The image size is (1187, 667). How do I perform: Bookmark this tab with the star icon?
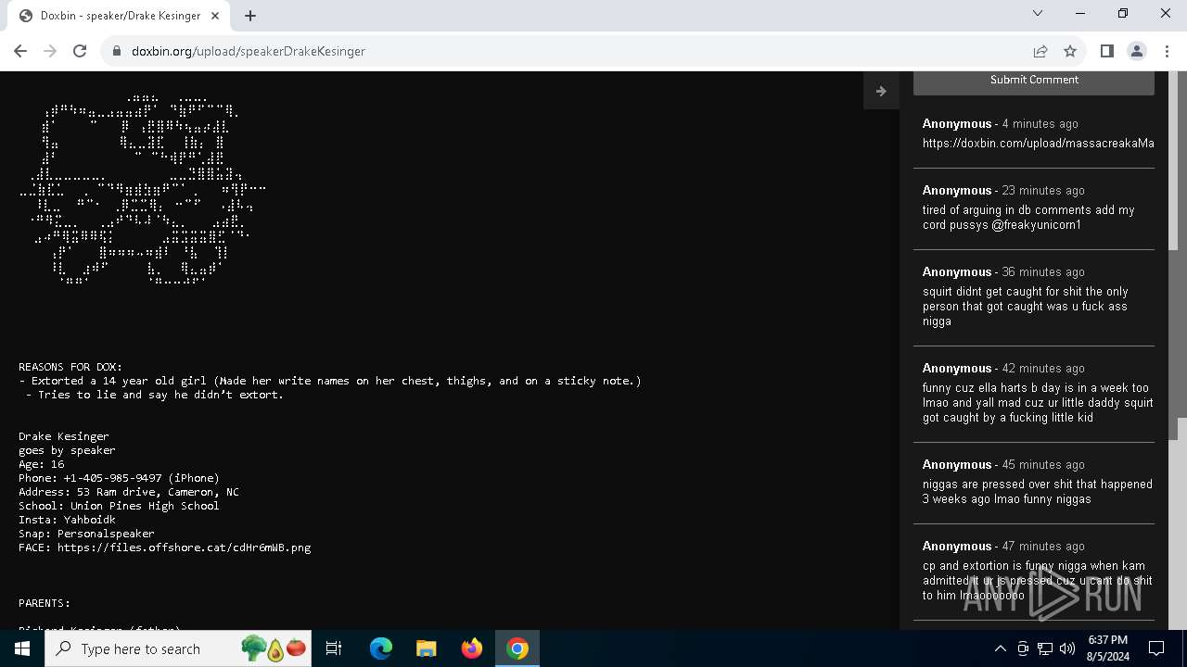point(1070,51)
